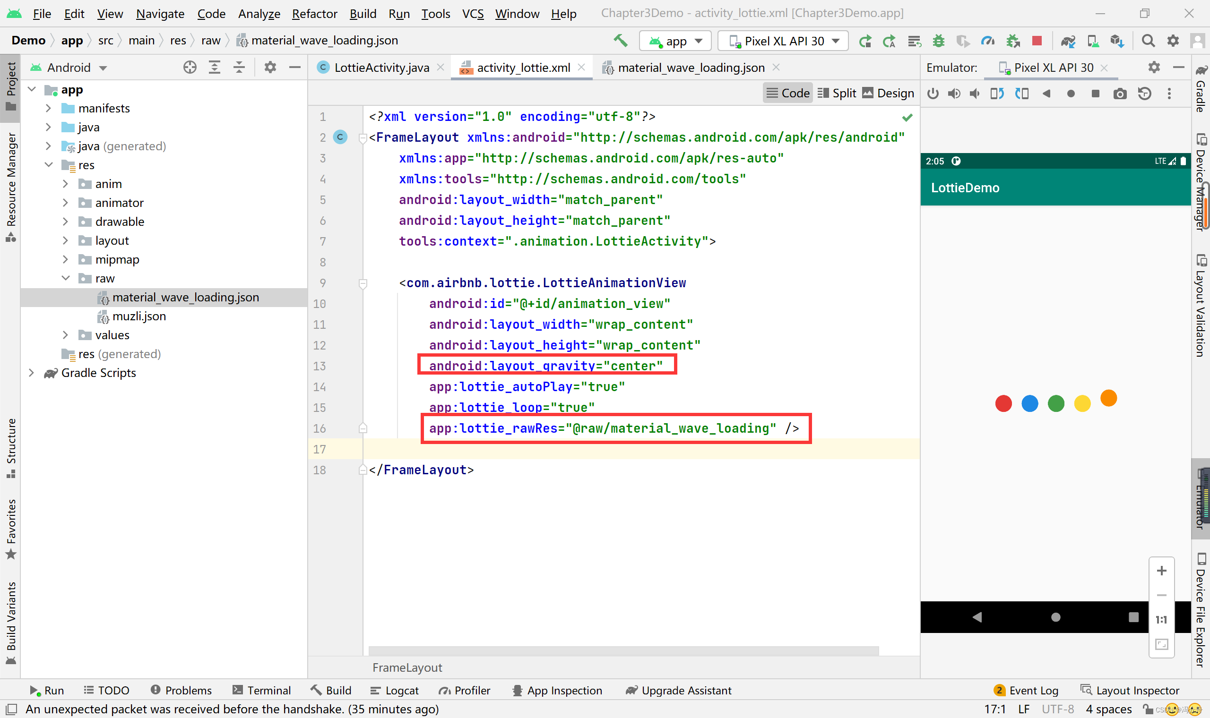
Task: Click the red dot in emulator animation
Action: (1003, 403)
